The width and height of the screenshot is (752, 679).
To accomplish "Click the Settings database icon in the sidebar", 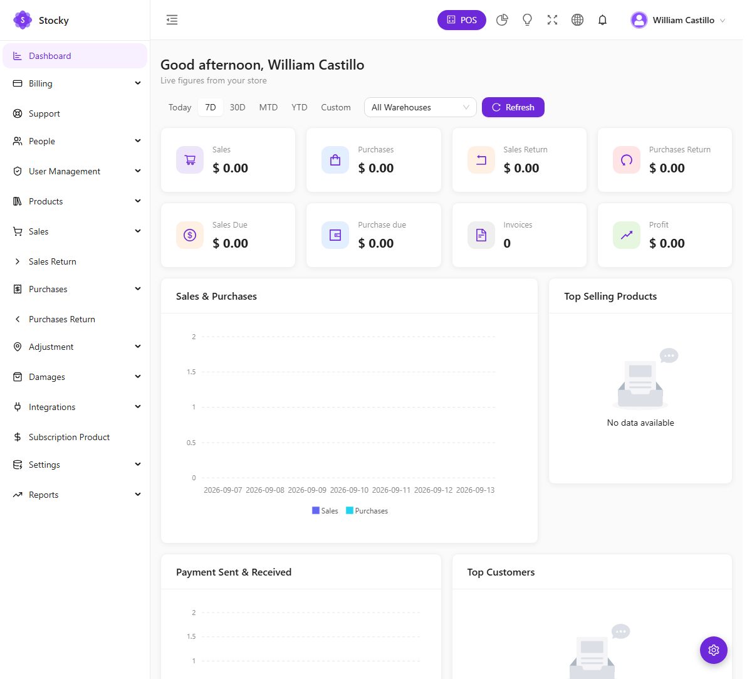I will (x=18, y=465).
